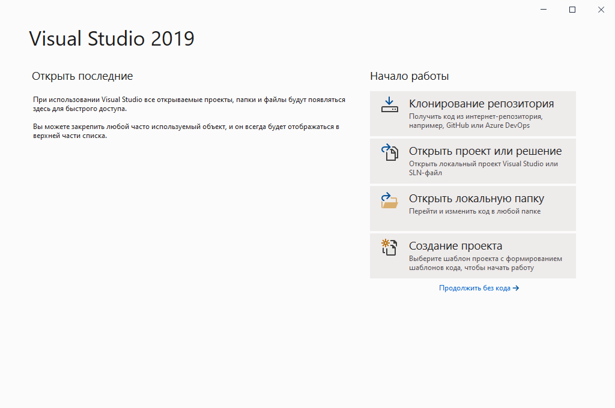Click the Выберите шаблон проекта description text
Viewport: 615px width, 408px height.
[x=485, y=259]
